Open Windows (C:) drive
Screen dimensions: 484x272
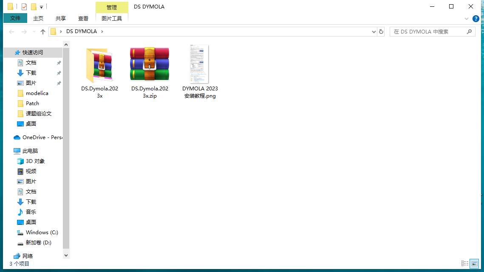(x=42, y=232)
